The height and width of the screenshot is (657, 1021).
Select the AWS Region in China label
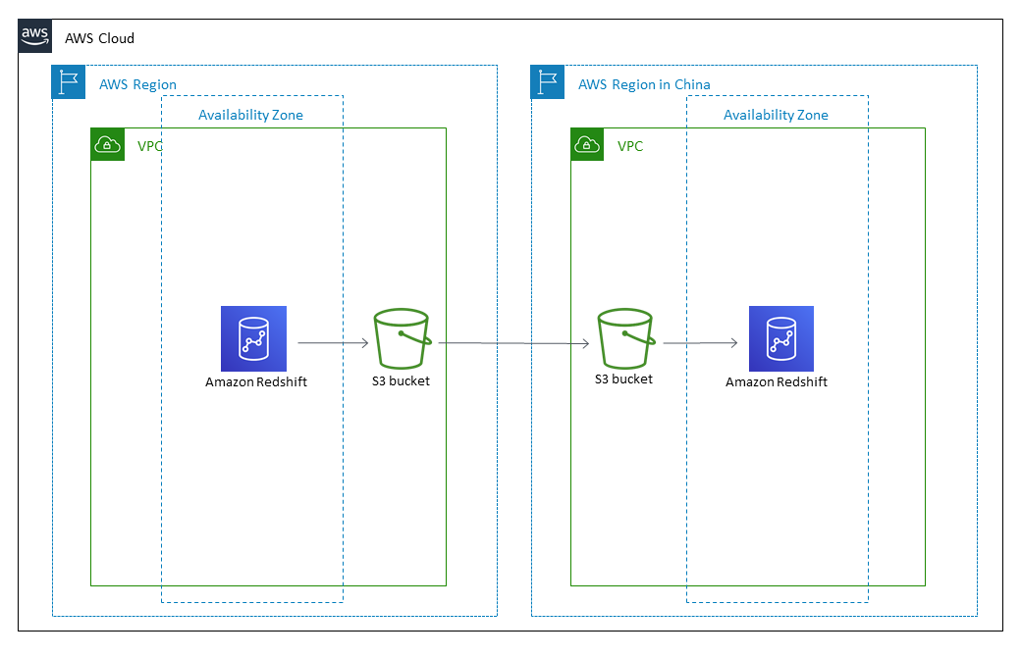point(643,84)
